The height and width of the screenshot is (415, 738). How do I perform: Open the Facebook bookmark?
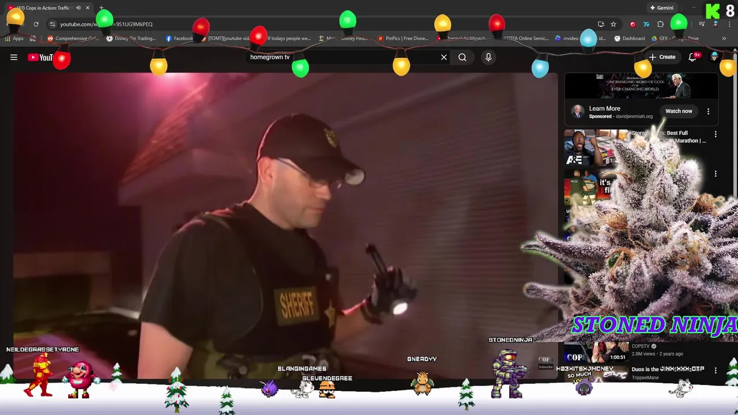(179, 39)
